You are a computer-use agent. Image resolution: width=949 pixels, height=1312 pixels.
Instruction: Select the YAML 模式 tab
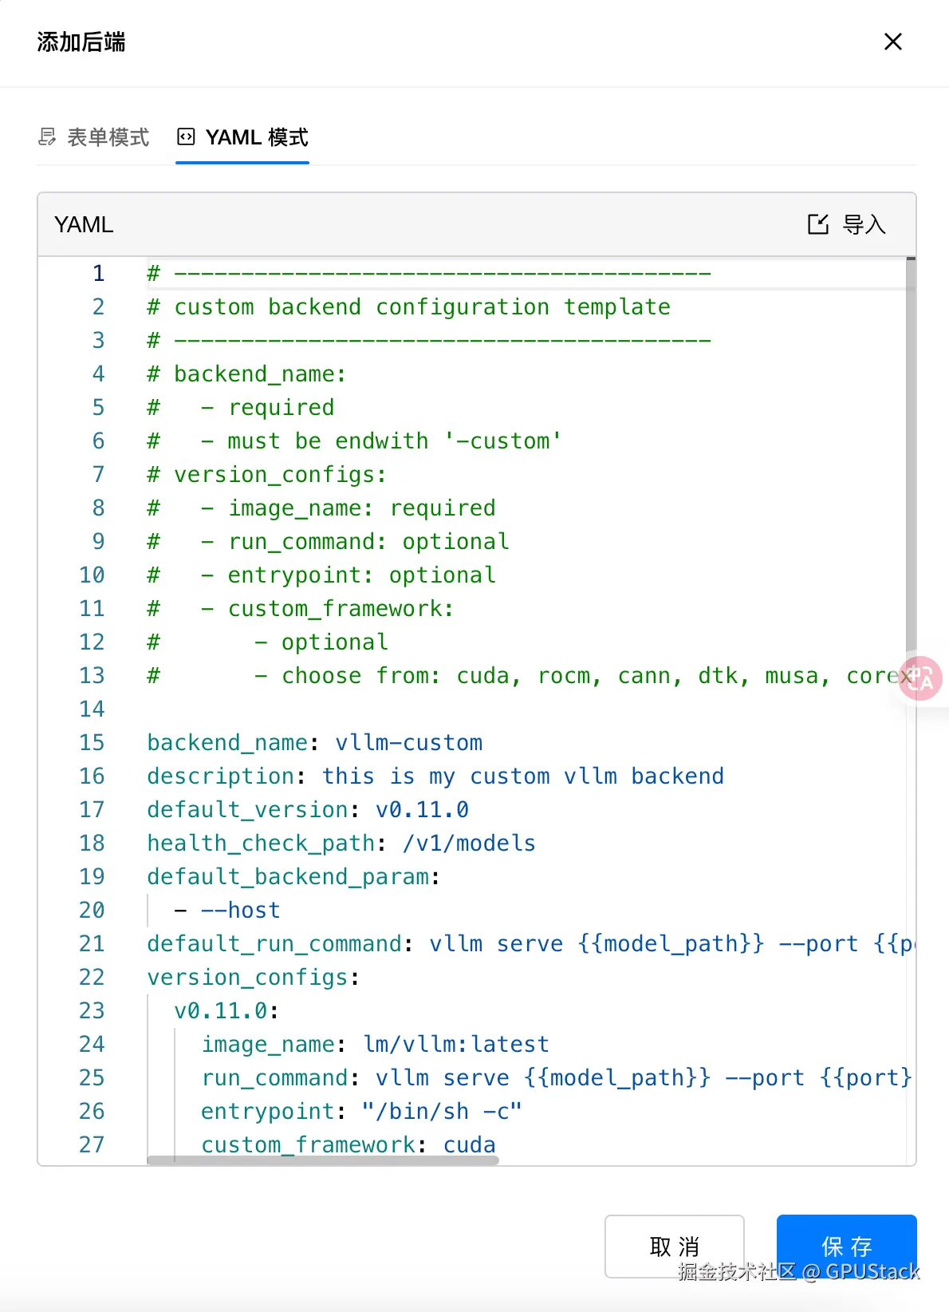(242, 137)
